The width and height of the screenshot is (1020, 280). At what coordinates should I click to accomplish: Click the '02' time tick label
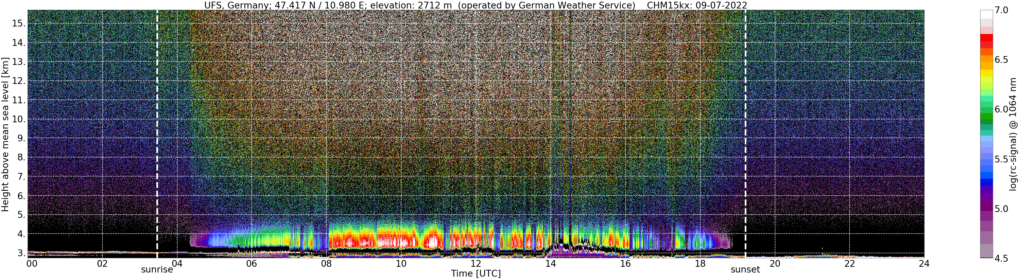[102, 264]
